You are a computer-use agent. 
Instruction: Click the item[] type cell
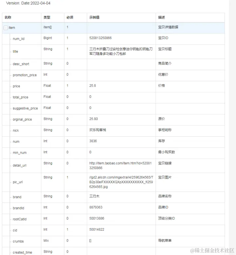coord(48,27)
